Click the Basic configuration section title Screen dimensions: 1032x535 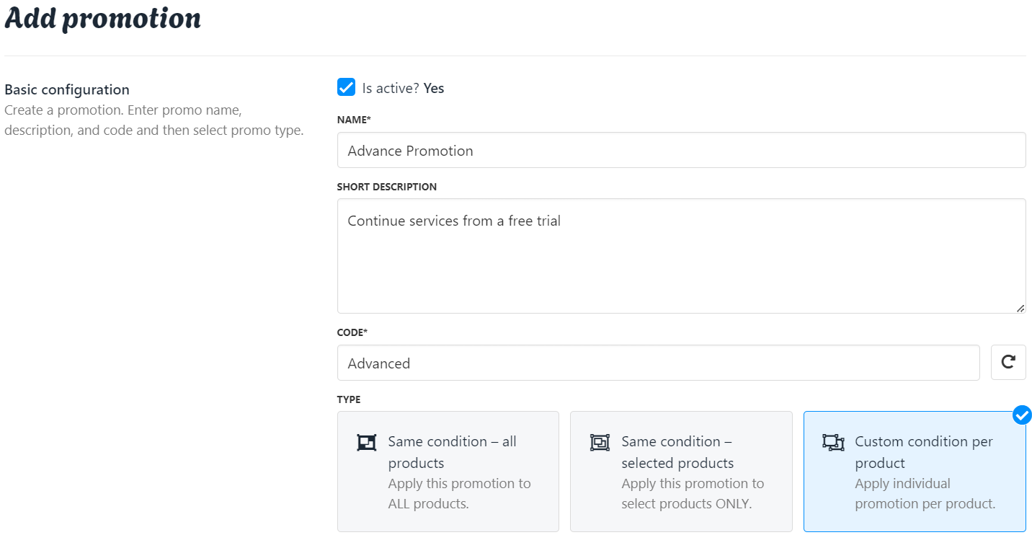67,89
